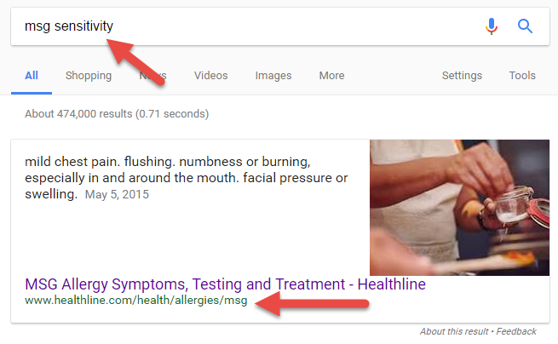This screenshot has width=558, height=344.
Task: Open the MSG Allergy Symptoms Healthline link
Action: click(225, 284)
